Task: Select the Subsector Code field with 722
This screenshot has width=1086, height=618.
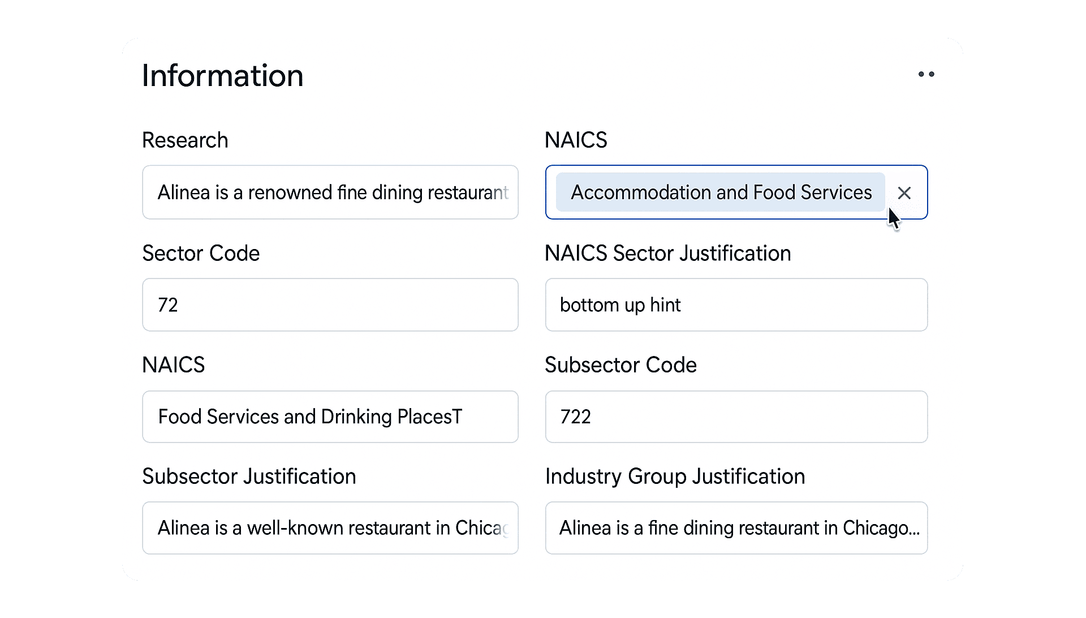Action: point(736,417)
